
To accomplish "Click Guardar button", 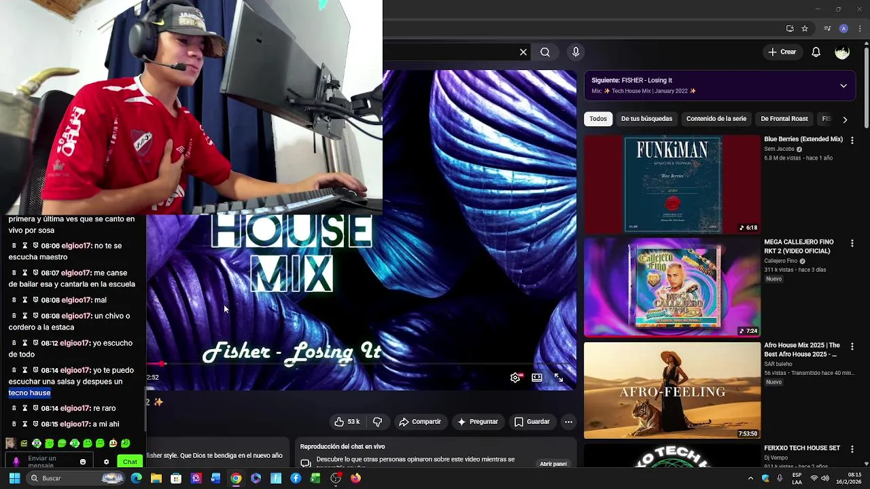I will tap(532, 422).
